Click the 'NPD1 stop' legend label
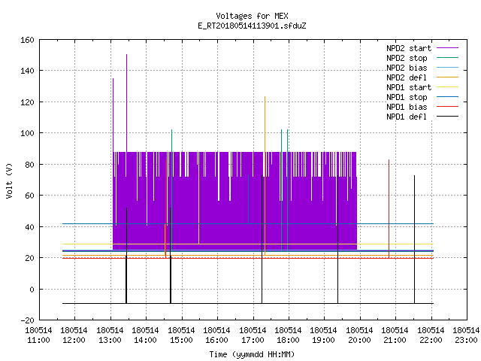This screenshot has height=361, width=481. [x=407, y=97]
